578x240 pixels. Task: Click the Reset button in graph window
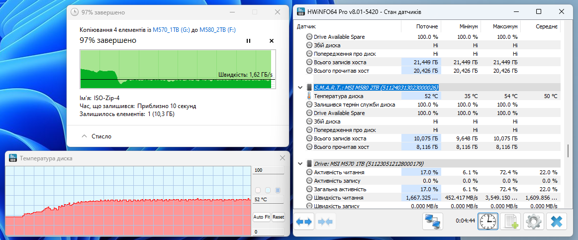279,217
